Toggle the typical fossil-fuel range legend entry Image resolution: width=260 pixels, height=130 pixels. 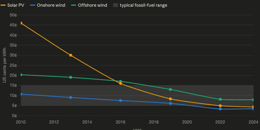[140, 5]
